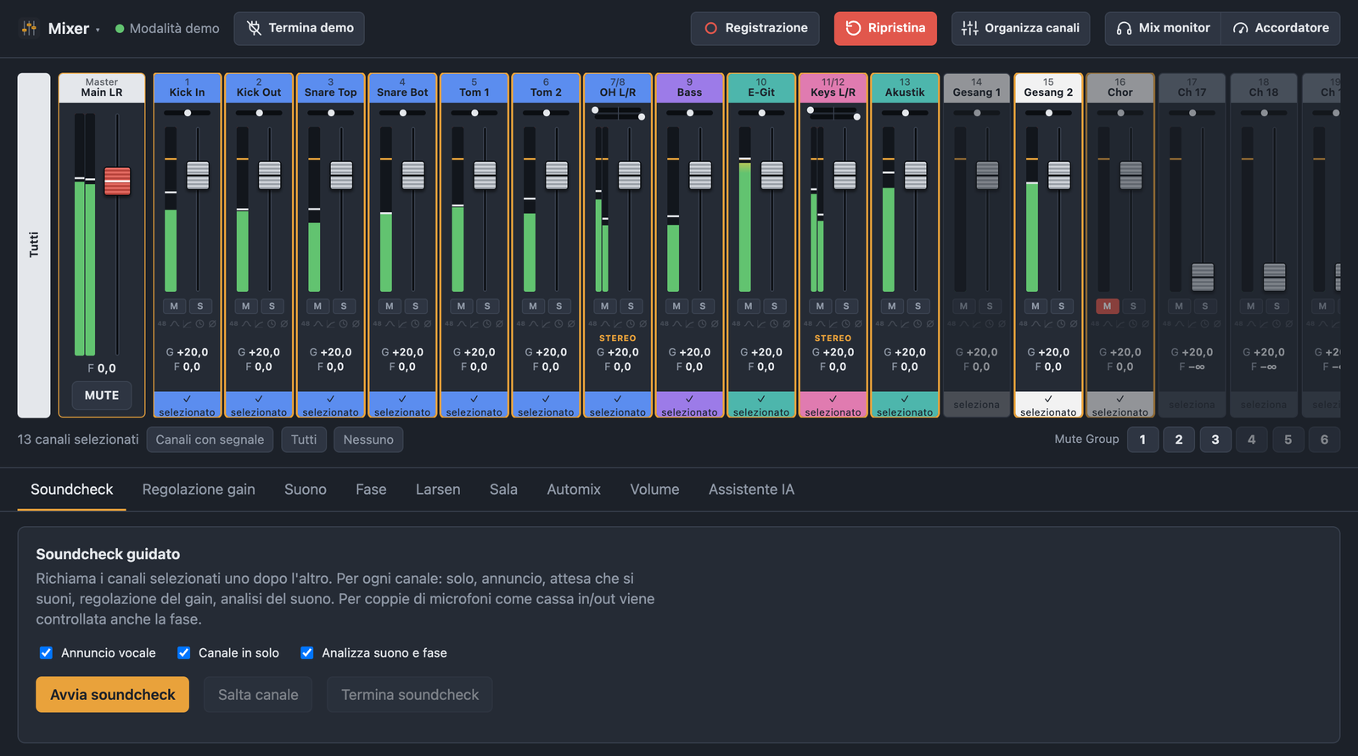Toggle Analizza suono e fase checkbox
Screen dimensions: 1358x756
(x=306, y=652)
